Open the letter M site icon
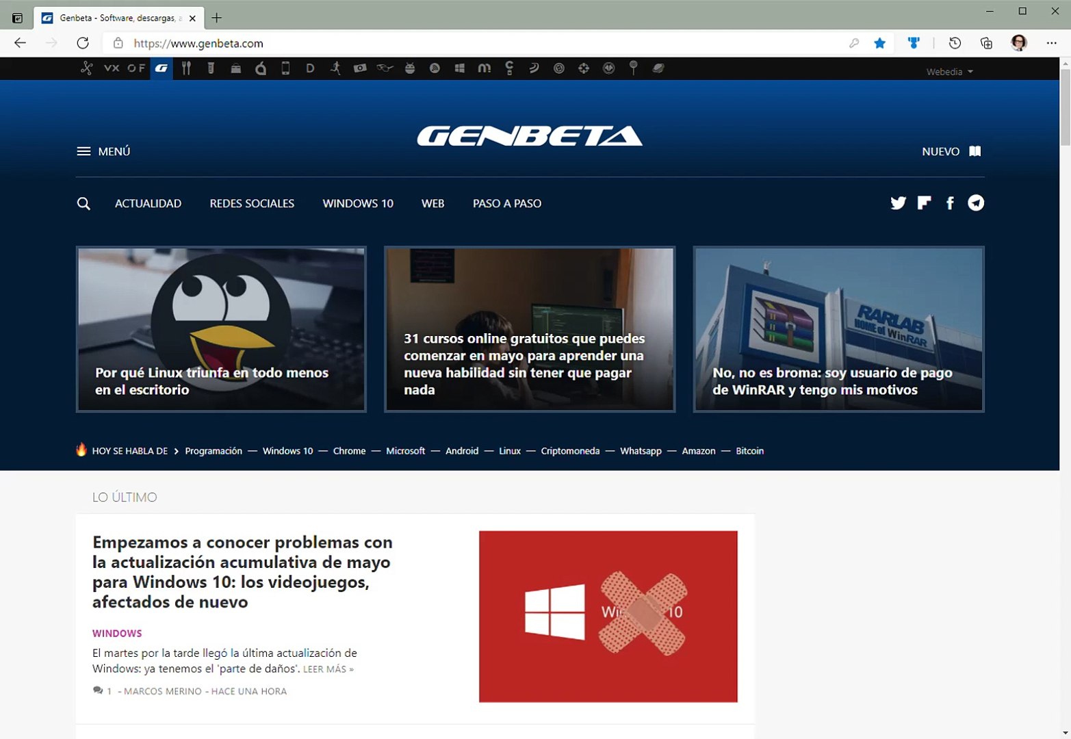The width and height of the screenshot is (1071, 739). 485,68
